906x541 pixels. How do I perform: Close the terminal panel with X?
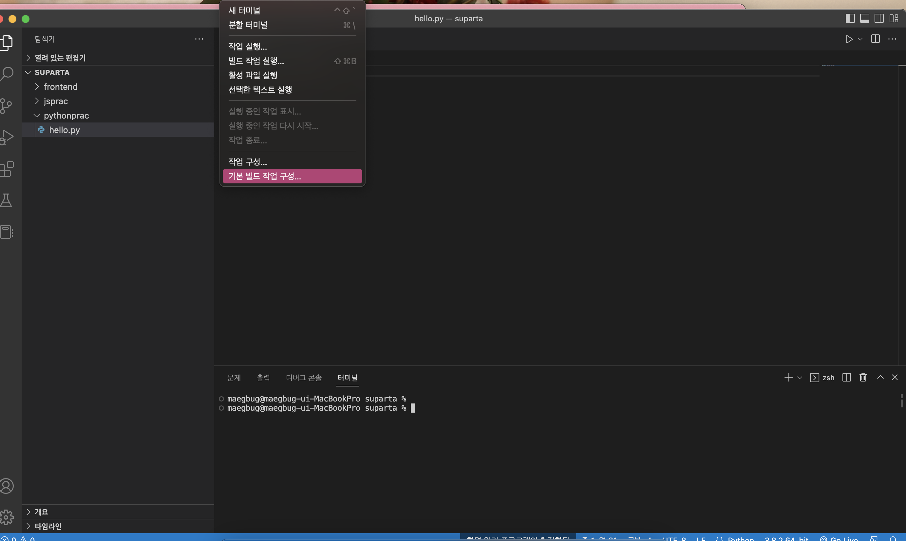tap(895, 377)
